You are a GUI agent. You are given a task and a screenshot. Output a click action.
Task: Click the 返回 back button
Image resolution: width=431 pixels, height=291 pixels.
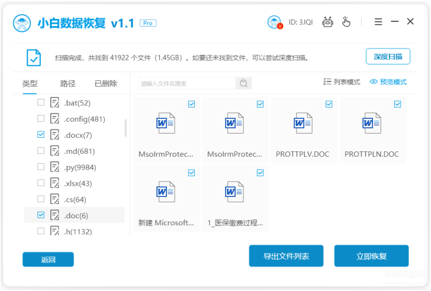coord(48,260)
